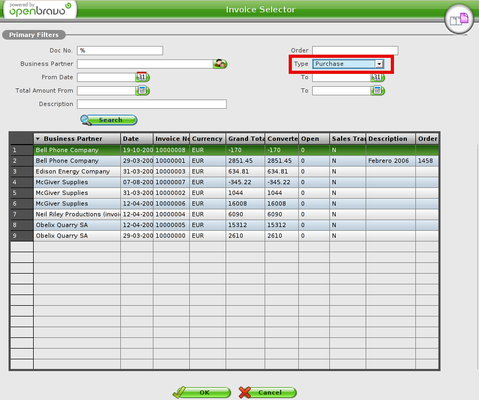Image resolution: width=479 pixels, height=400 pixels.
Task: Open the Total Amount From calculator
Action: (x=142, y=90)
